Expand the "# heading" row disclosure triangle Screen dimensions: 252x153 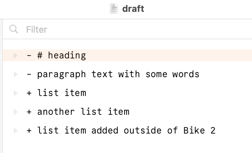pyautogui.click(x=15, y=55)
